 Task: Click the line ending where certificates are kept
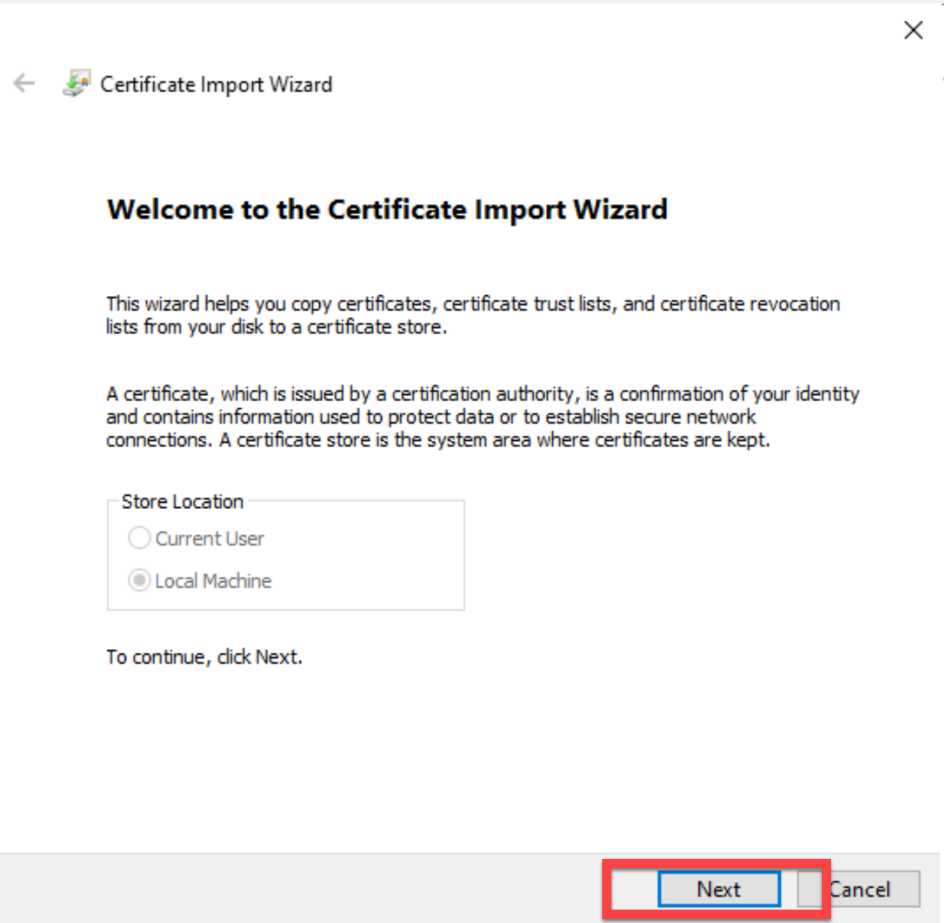click(438, 440)
